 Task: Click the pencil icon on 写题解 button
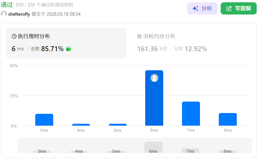click(229, 8)
